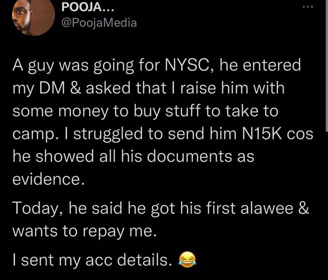This screenshot has width=328, height=280.
Task: Click the vertical scrollbar on the right edge
Action: click(x=326, y=66)
